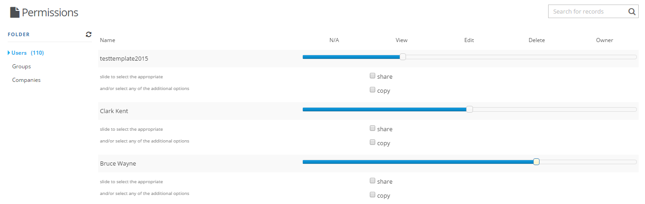Open the Groups folder
This screenshot has height=204, width=645.
[x=22, y=66]
